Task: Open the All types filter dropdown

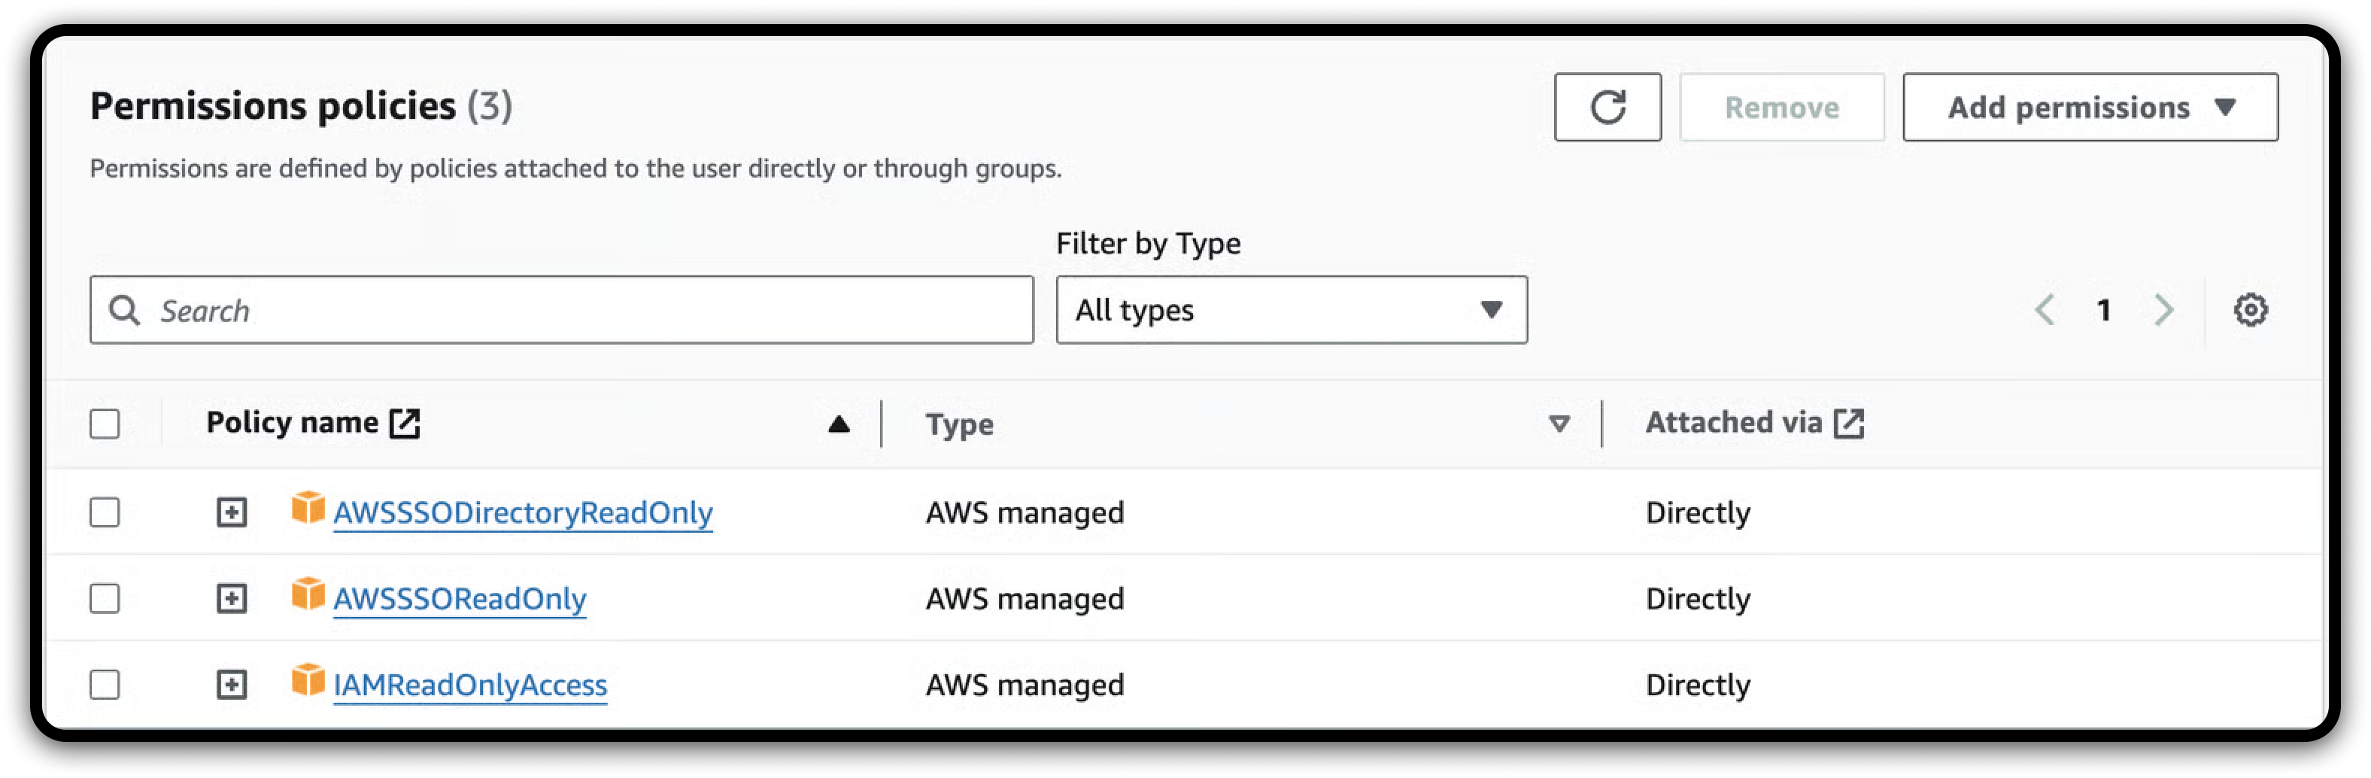Action: [1290, 310]
